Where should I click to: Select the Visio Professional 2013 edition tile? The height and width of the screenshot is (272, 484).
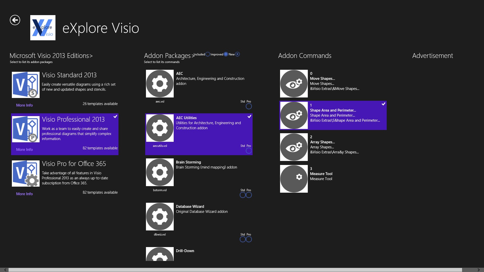(x=65, y=134)
